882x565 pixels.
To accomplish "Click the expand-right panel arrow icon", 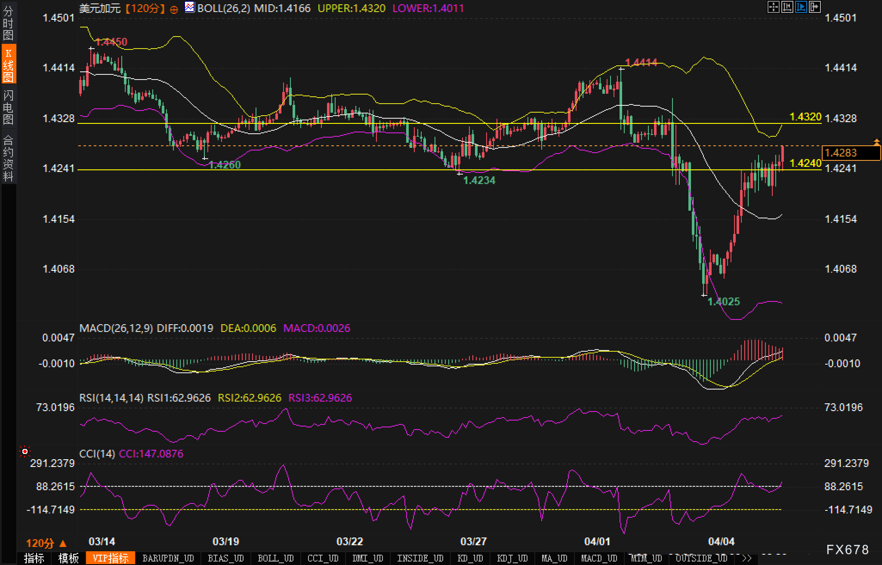I will pyautogui.click(x=814, y=7).
